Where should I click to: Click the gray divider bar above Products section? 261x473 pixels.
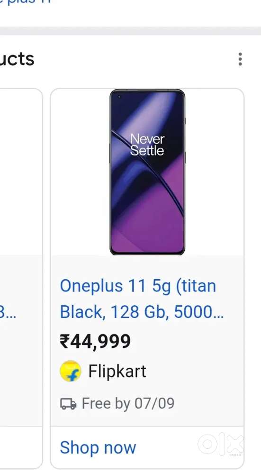(131, 31)
